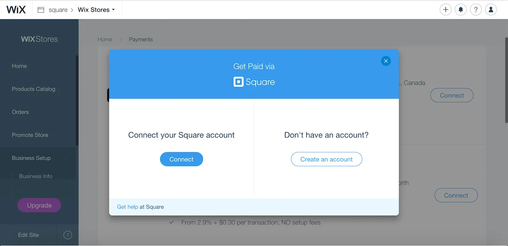Open the 'Get help' link at Square

127,206
